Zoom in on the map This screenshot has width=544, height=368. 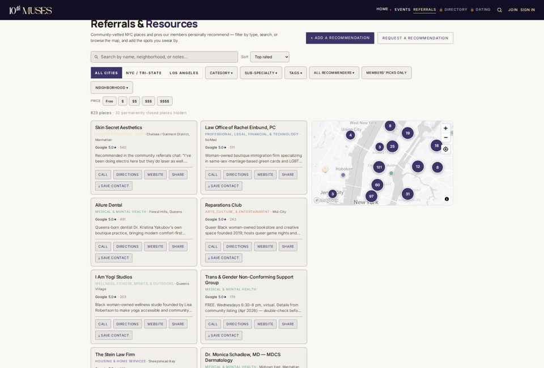(x=445, y=128)
